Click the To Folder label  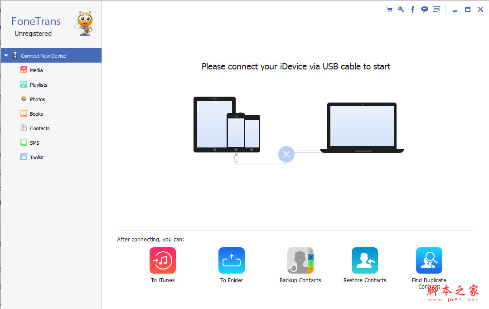pos(232,280)
